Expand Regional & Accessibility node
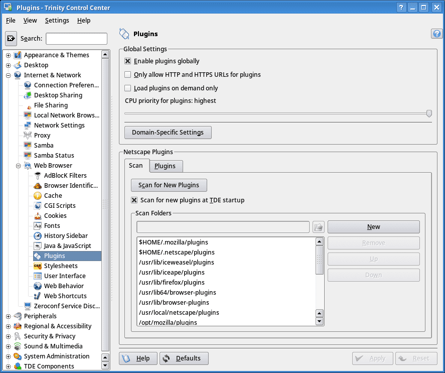This screenshot has width=445, height=373. 8,326
